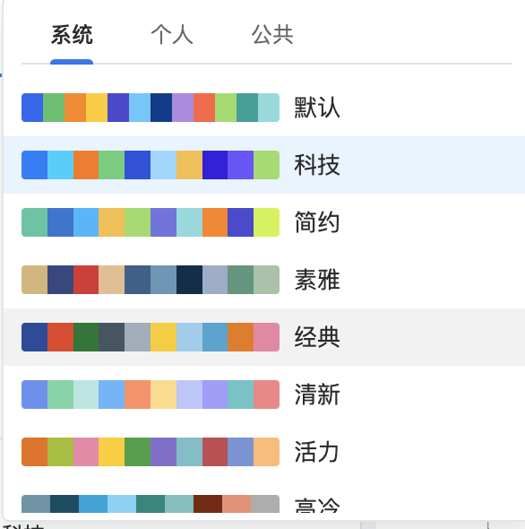The image size is (525, 529).
Task: Click the 高冷 palette color strip
Action: (151, 504)
